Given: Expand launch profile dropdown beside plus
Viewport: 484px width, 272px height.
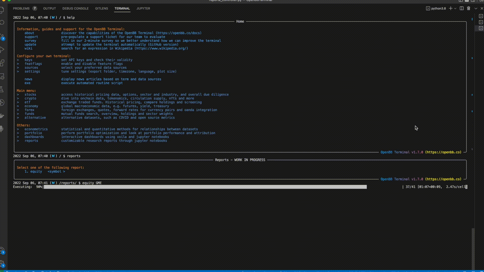Looking at the screenshot, I should pyautogui.click(x=455, y=8).
